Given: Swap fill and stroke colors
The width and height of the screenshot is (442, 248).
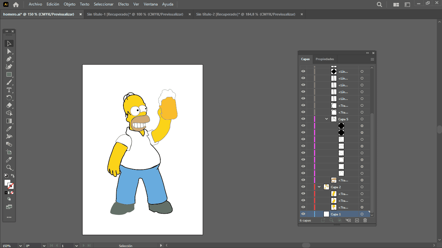Looking at the screenshot, I should click(13, 176).
